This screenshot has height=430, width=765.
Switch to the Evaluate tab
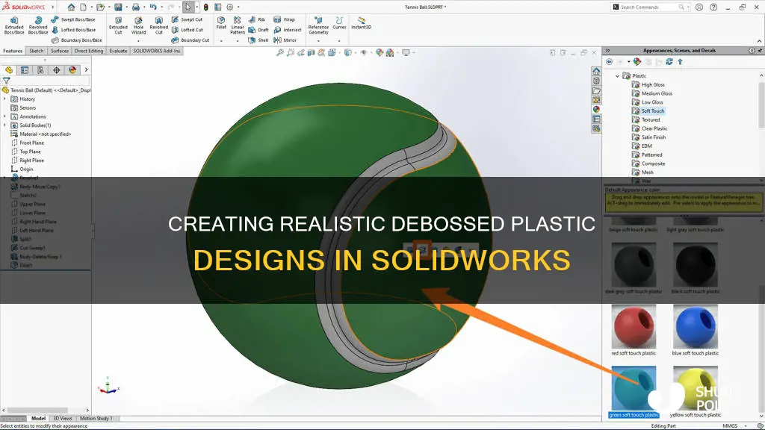pyautogui.click(x=118, y=51)
